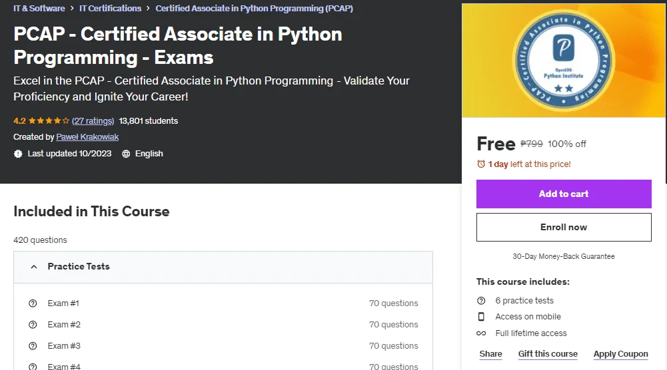Screen dimensions: 667x370
Task: Click the last updated badge icon
Action: tap(18, 154)
